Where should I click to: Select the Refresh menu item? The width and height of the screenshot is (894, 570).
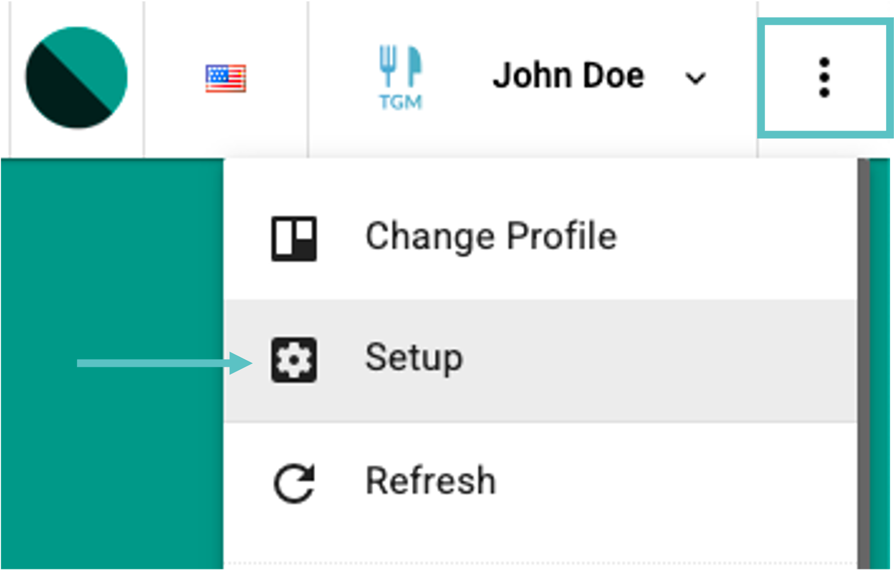tap(430, 481)
